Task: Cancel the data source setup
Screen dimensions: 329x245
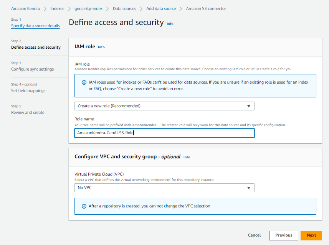Action: point(254,235)
